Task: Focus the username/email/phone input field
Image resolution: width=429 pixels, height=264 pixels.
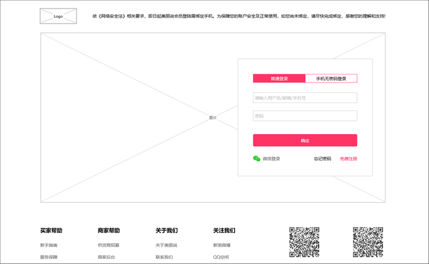Action: [x=305, y=98]
